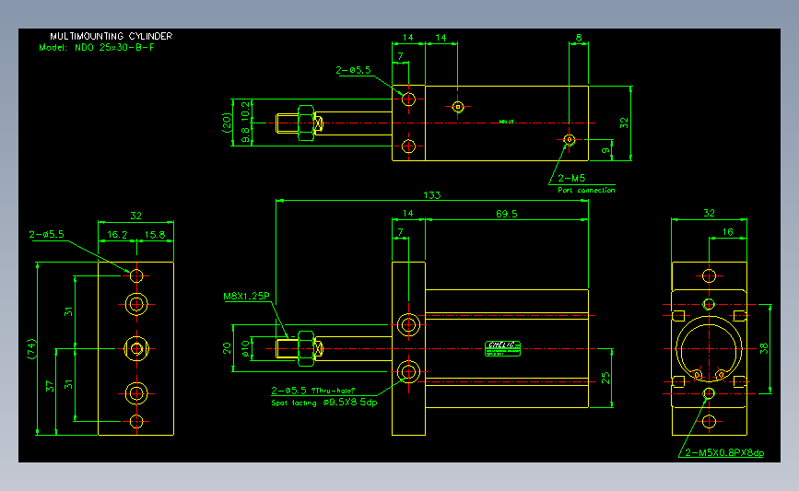
Task: Click the 'Spot facing ø9.5X8 5dp' note
Action: pos(324,403)
